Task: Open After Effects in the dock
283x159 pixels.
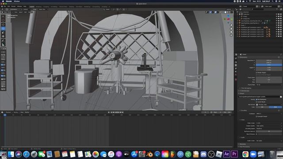Action: (x=226, y=154)
